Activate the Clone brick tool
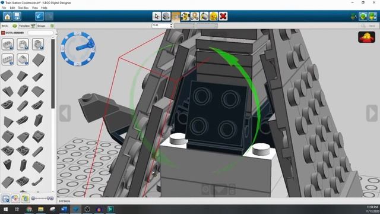This screenshot has width=380, height=214. 166,16
